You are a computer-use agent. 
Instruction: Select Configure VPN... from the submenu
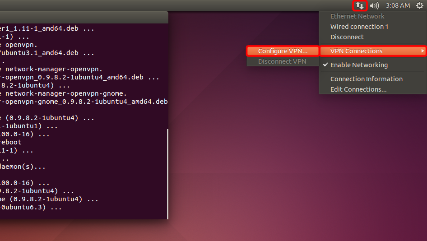point(283,51)
